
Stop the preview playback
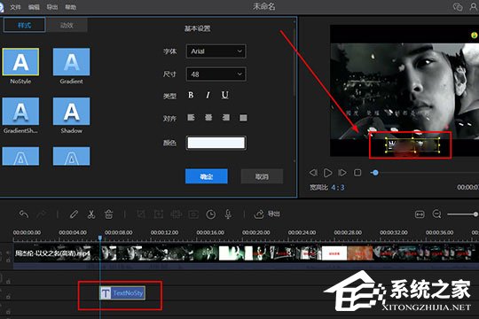(x=357, y=173)
